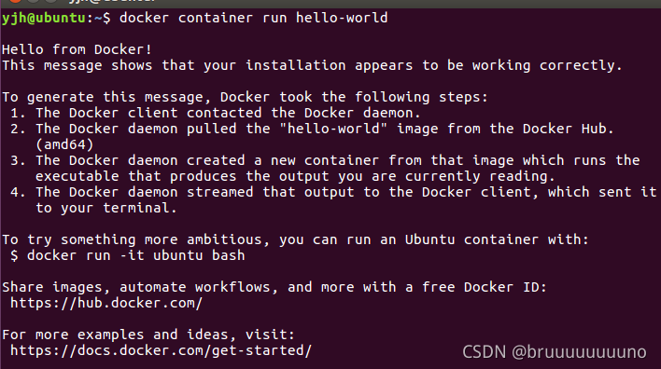Click the orange close window button
The height and width of the screenshot is (369, 661).
point(15,1)
